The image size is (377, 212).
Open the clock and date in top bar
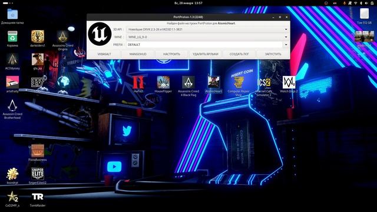[x=188, y=3]
